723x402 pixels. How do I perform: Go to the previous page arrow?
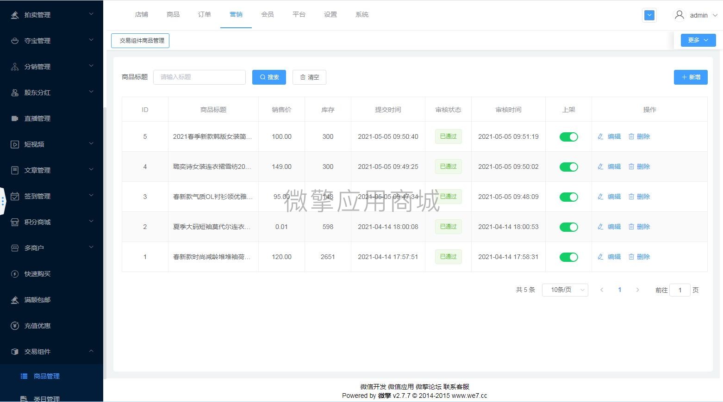[x=602, y=290]
